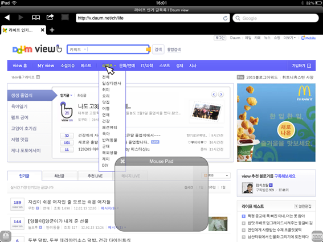Click the featured post graduation photo thumbnail
323x242 pixels.
tap(206, 112)
